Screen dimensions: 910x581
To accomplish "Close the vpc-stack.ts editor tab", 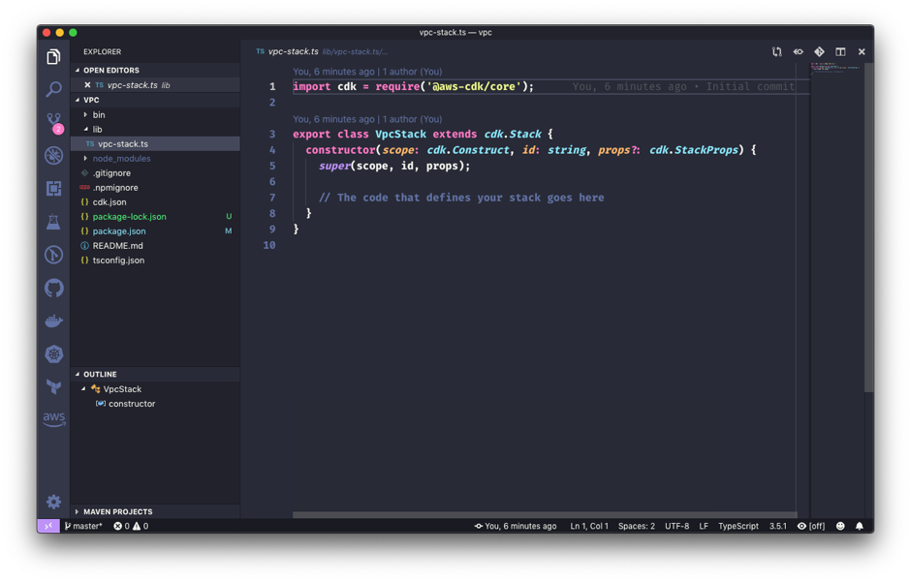I will click(x=862, y=51).
